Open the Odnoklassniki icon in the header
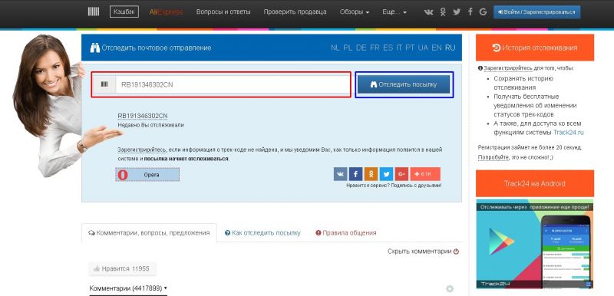614x296 pixels. point(443,12)
